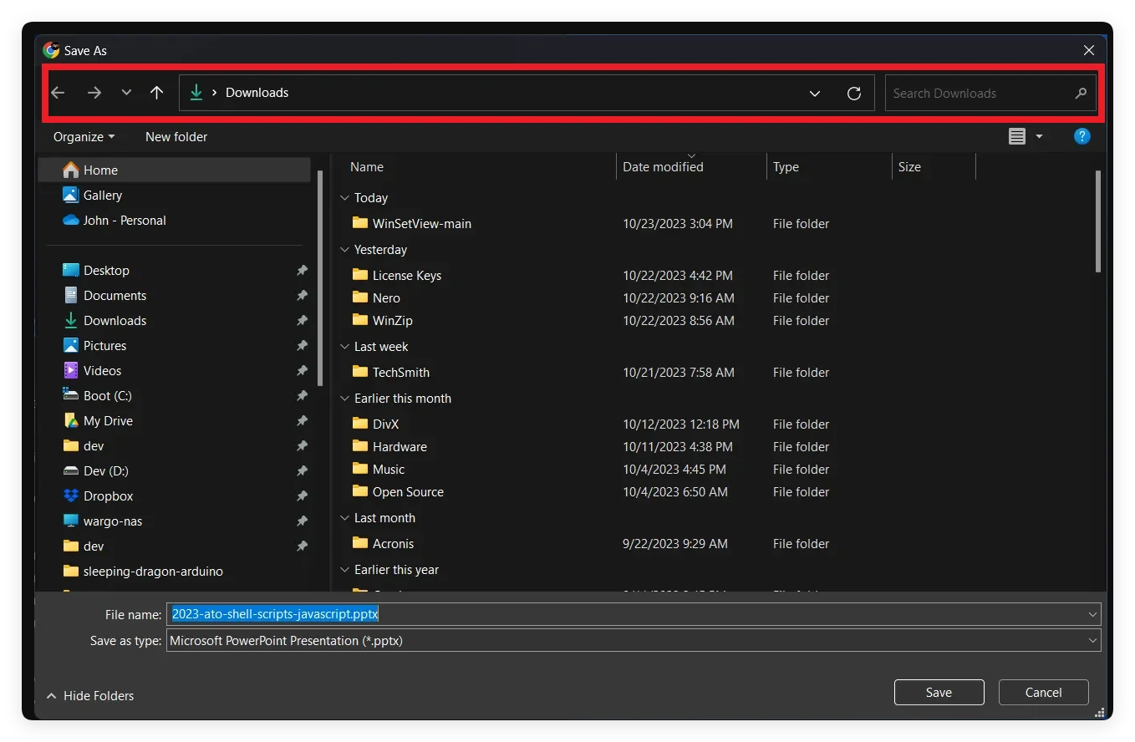Open the Save as type dropdown
Screen dimensions: 1135x742
1092,640
